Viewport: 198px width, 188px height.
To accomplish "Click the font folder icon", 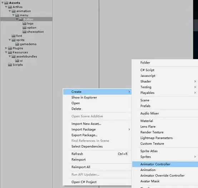I will pos(14,36).
